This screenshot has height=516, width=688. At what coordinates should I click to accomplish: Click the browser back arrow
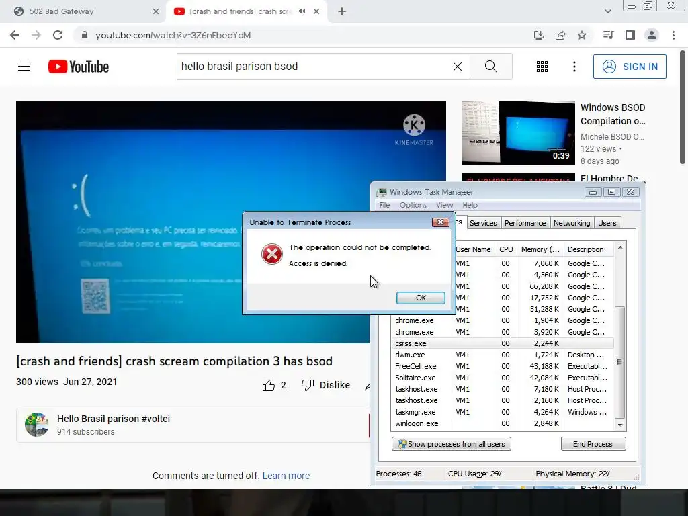(15, 35)
